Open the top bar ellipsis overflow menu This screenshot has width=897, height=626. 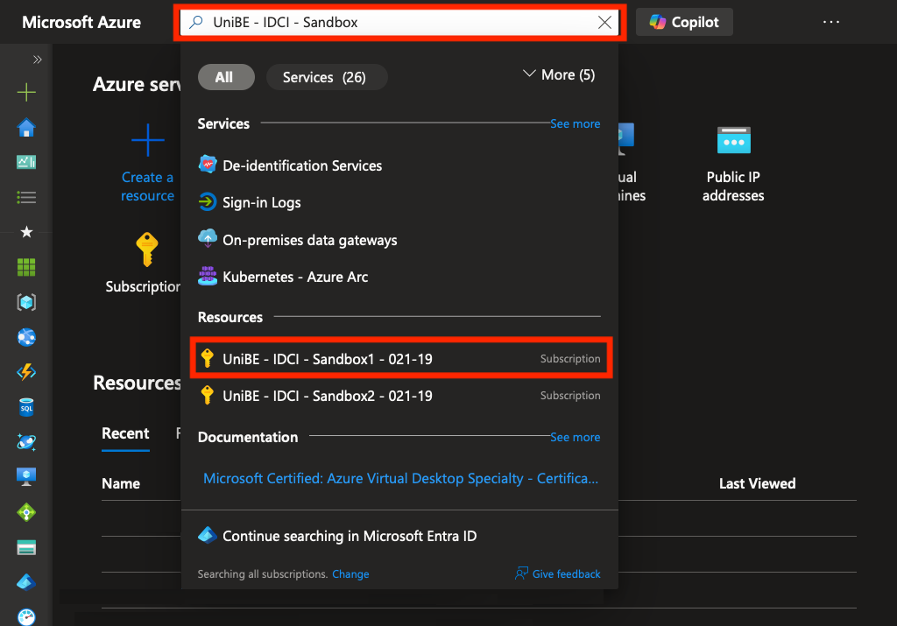click(x=831, y=23)
